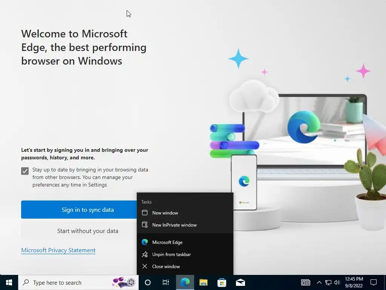This screenshot has width=386, height=290.
Task: Open the Action Center notifications icon
Action: 374,282
